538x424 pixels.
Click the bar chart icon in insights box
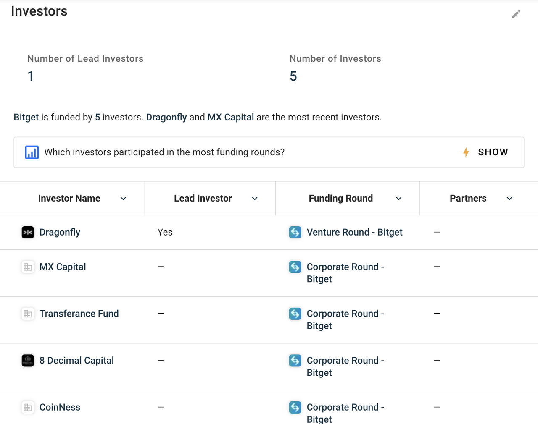click(32, 152)
